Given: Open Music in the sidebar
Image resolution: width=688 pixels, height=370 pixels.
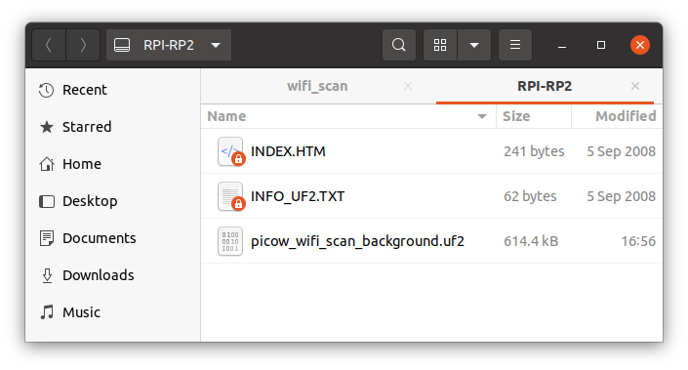Looking at the screenshot, I should click(81, 312).
